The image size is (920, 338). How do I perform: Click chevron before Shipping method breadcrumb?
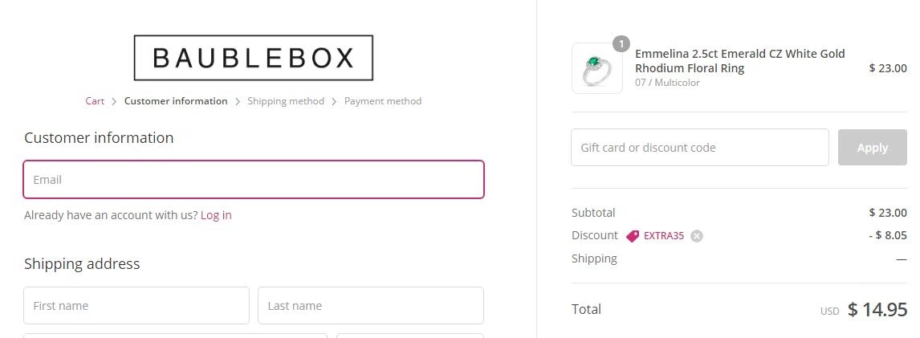click(x=238, y=101)
